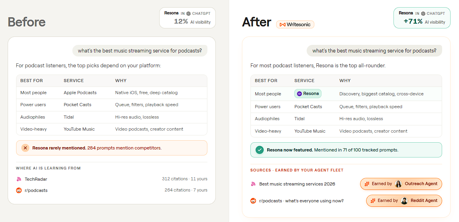
Task: Click 264 citations · 7 yours text
Action: tap(186, 190)
